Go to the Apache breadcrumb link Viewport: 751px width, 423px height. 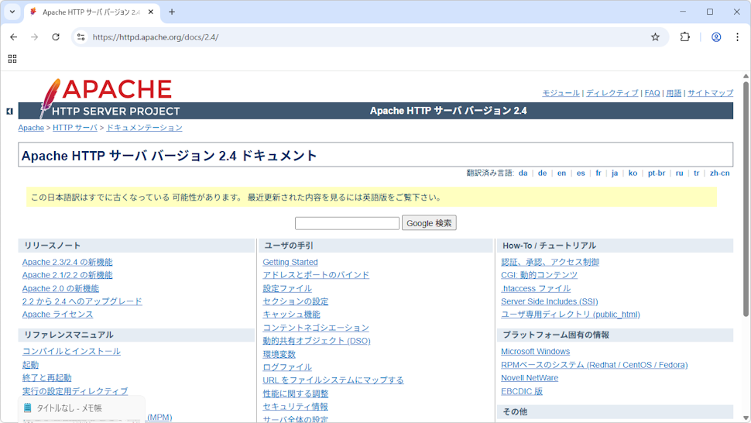click(x=31, y=128)
